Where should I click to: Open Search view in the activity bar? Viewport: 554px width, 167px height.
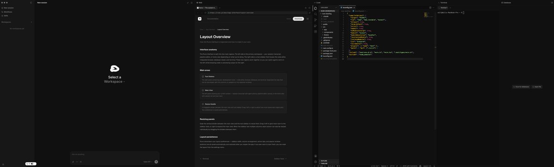click(x=316, y=14)
